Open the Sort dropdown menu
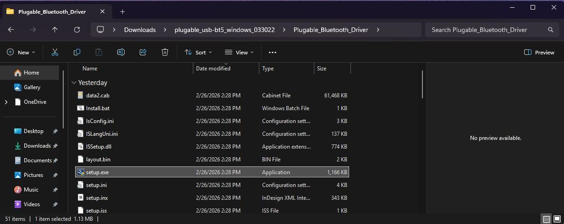Viewport: 564px width, 224px height. 198,53
